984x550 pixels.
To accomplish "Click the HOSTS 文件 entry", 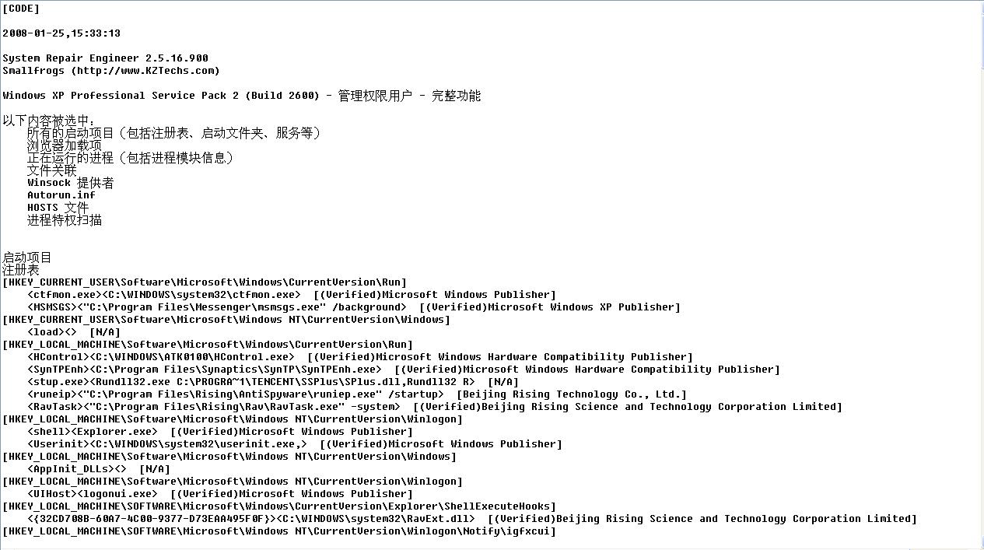I will coord(58,208).
